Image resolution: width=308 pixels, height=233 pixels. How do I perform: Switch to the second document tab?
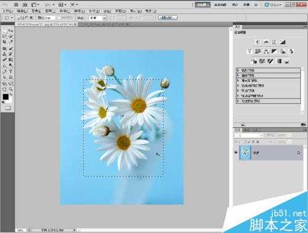pyautogui.click(x=104, y=25)
